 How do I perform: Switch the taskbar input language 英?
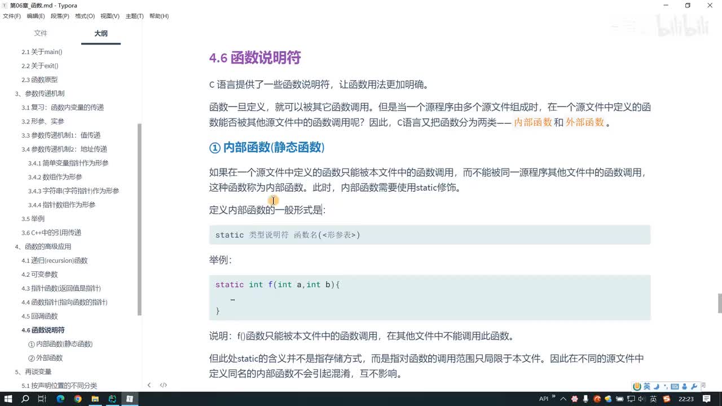coord(653,399)
